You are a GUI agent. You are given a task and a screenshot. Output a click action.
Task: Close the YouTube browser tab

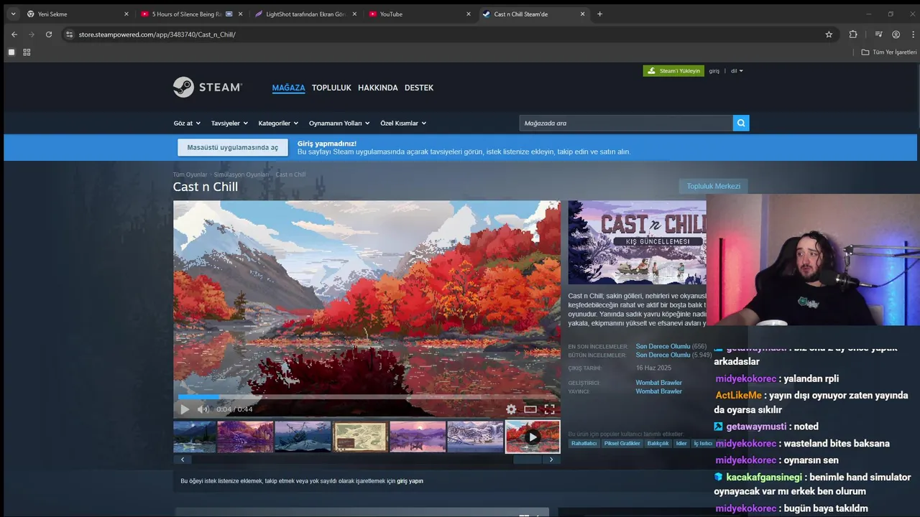click(x=469, y=14)
